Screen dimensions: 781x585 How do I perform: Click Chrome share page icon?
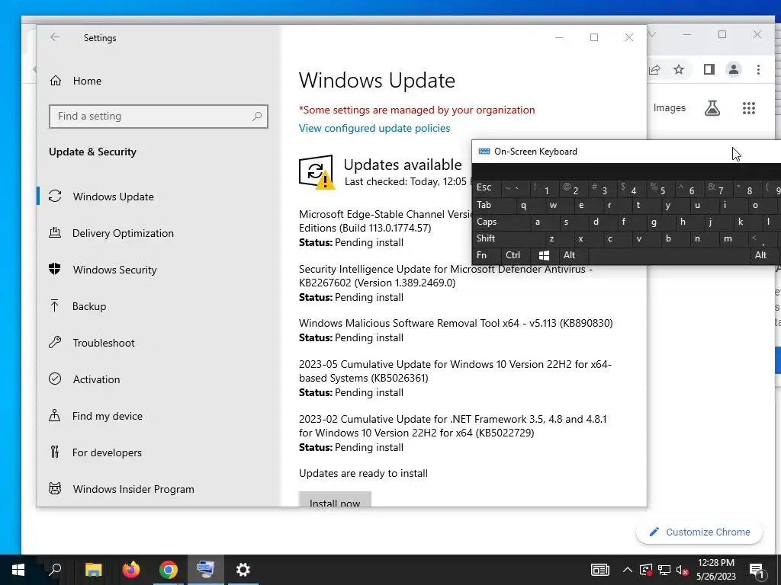click(654, 69)
